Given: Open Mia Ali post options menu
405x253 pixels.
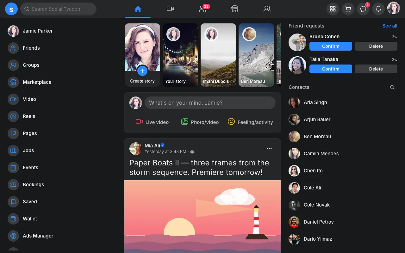Looking at the screenshot, I should coord(269,149).
